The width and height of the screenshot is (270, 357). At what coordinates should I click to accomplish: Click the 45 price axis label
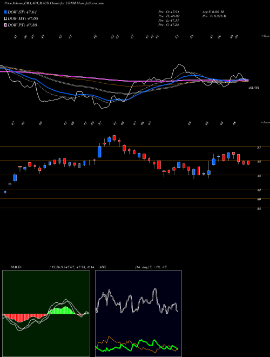pyautogui.click(x=259, y=176)
